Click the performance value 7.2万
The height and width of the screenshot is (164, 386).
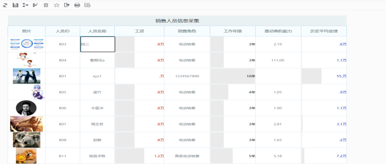342,156
